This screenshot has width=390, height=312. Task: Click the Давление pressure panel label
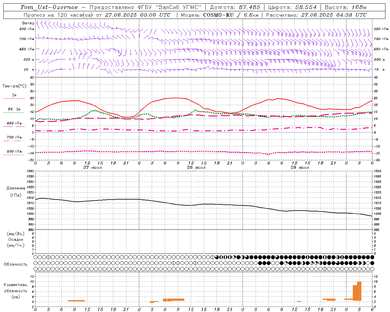click(16, 188)
